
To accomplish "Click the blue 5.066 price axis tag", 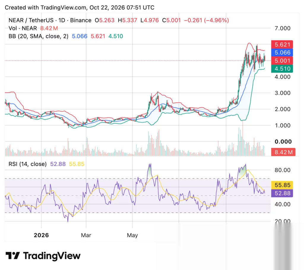I will [282, 52].
